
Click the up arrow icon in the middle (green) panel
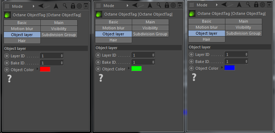click(150, 5)
